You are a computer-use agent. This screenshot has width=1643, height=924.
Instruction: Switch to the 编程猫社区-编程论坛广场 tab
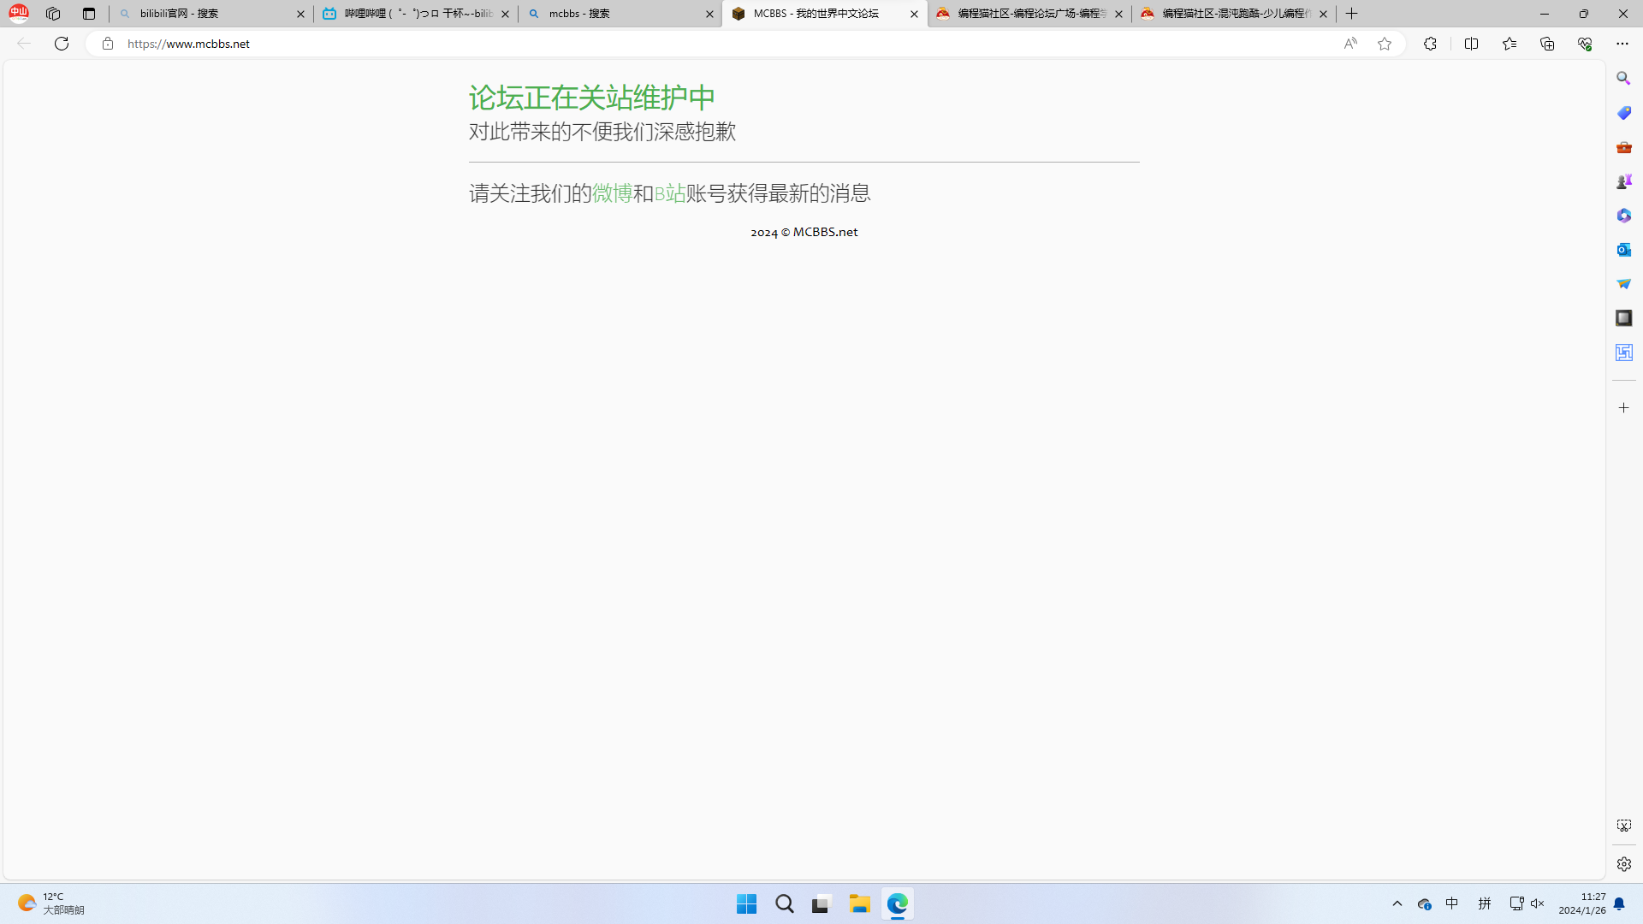(x=1029, y=14)
